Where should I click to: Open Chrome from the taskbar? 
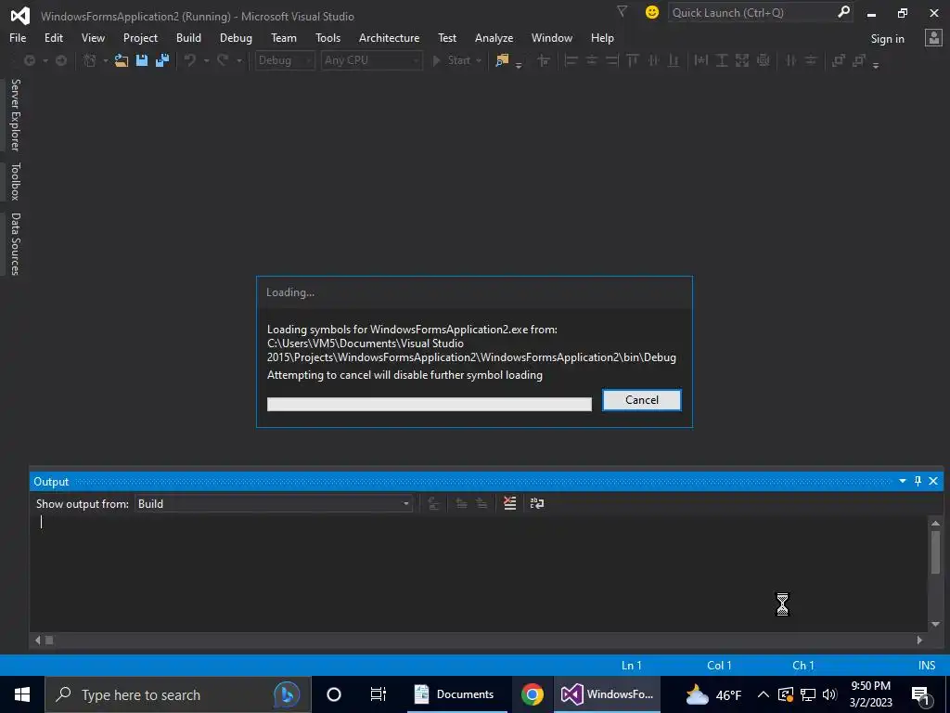pyautogui.click(x=532, y=694)
